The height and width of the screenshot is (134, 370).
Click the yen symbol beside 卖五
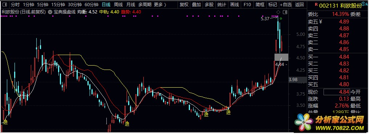[321, 22]
